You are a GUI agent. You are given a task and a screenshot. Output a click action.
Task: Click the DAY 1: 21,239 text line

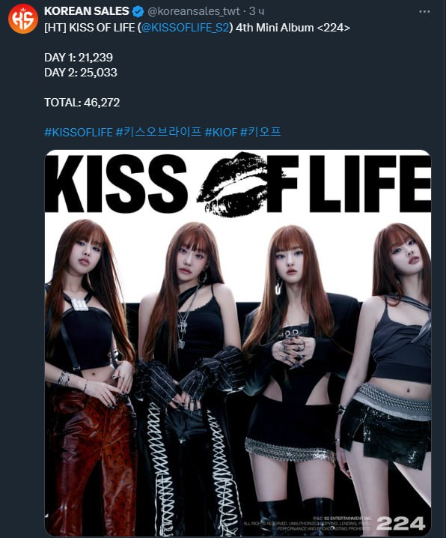[x=79, y=57]
